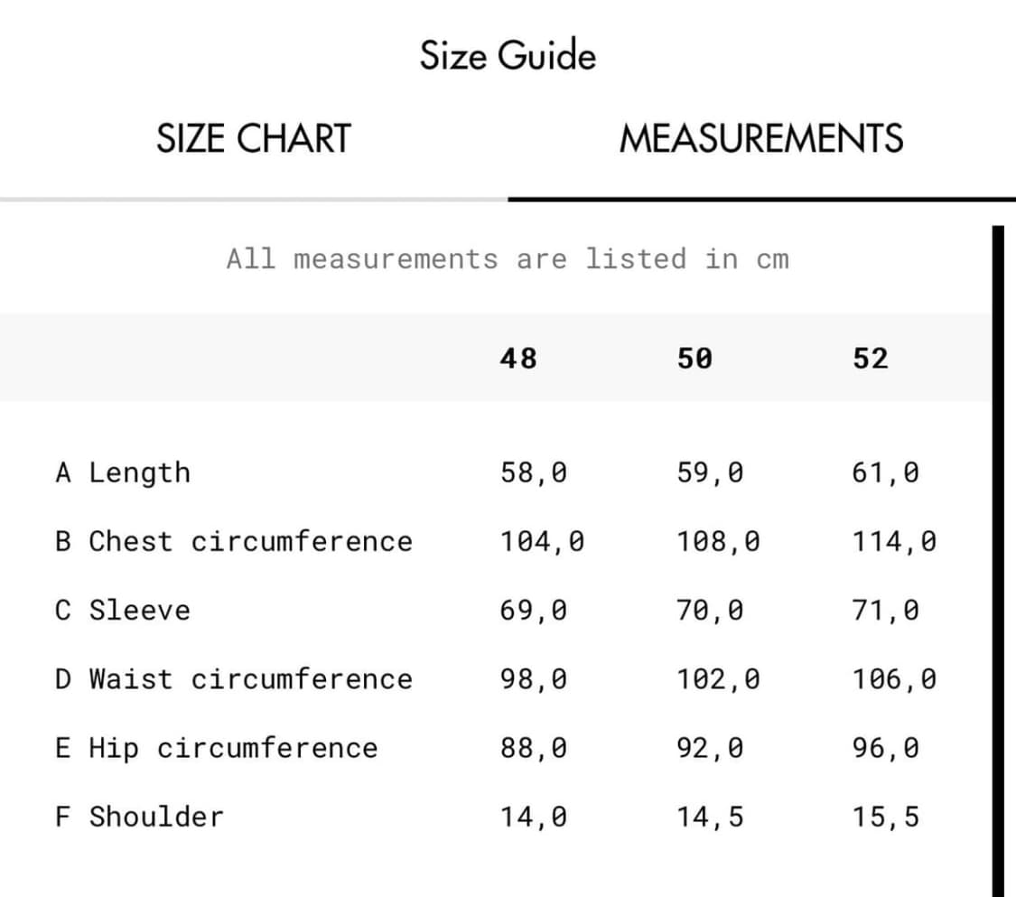1016x897 pixels.
Task: Click the size 48 column header
Action: pos(518,359)
